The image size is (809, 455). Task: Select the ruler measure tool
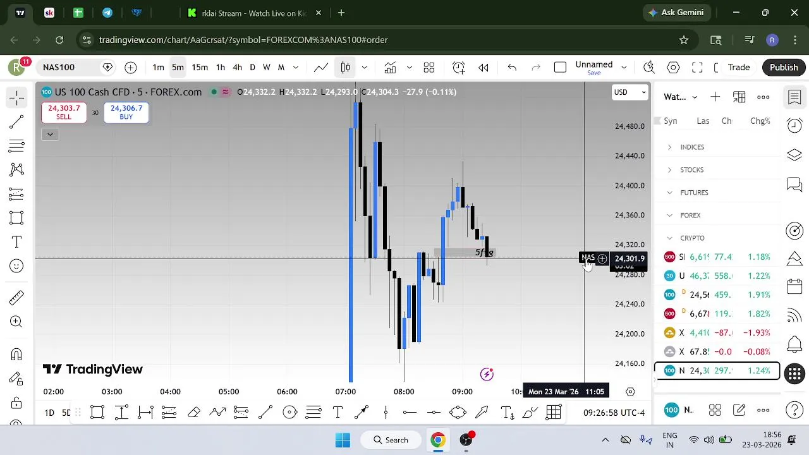17,298
